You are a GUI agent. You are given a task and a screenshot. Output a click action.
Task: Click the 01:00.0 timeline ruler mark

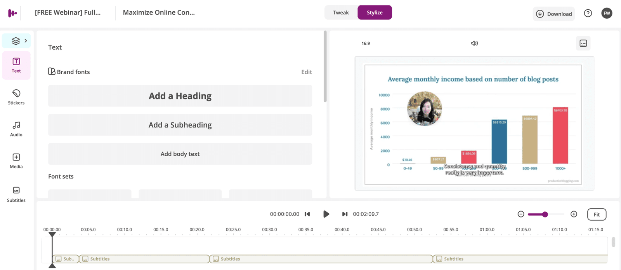(487, 230)
